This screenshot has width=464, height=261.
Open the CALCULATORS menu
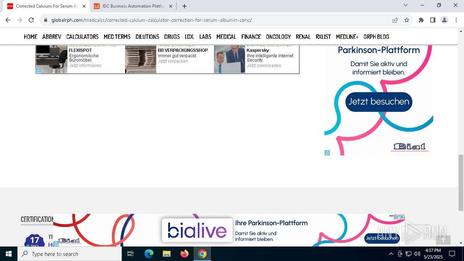tap(82, 37)
